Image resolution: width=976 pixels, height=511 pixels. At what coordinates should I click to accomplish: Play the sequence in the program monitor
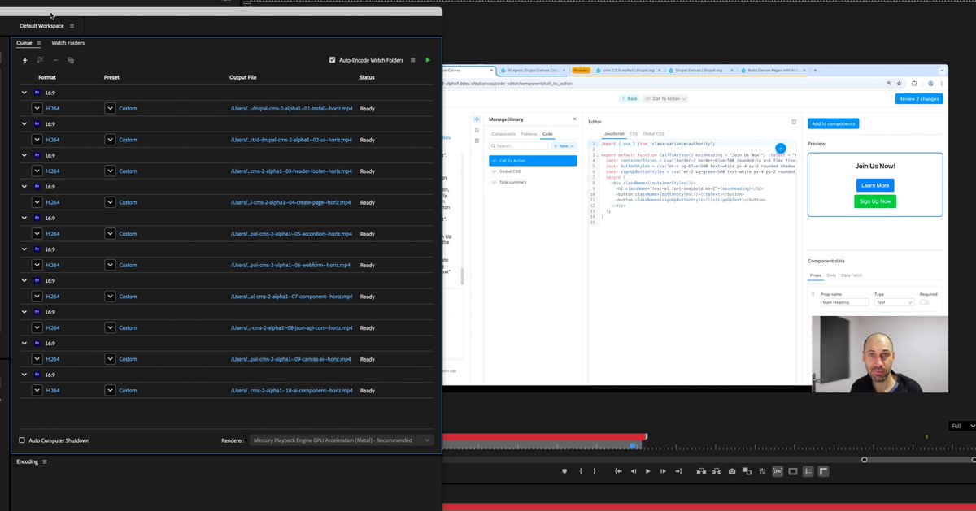point(648,471)
